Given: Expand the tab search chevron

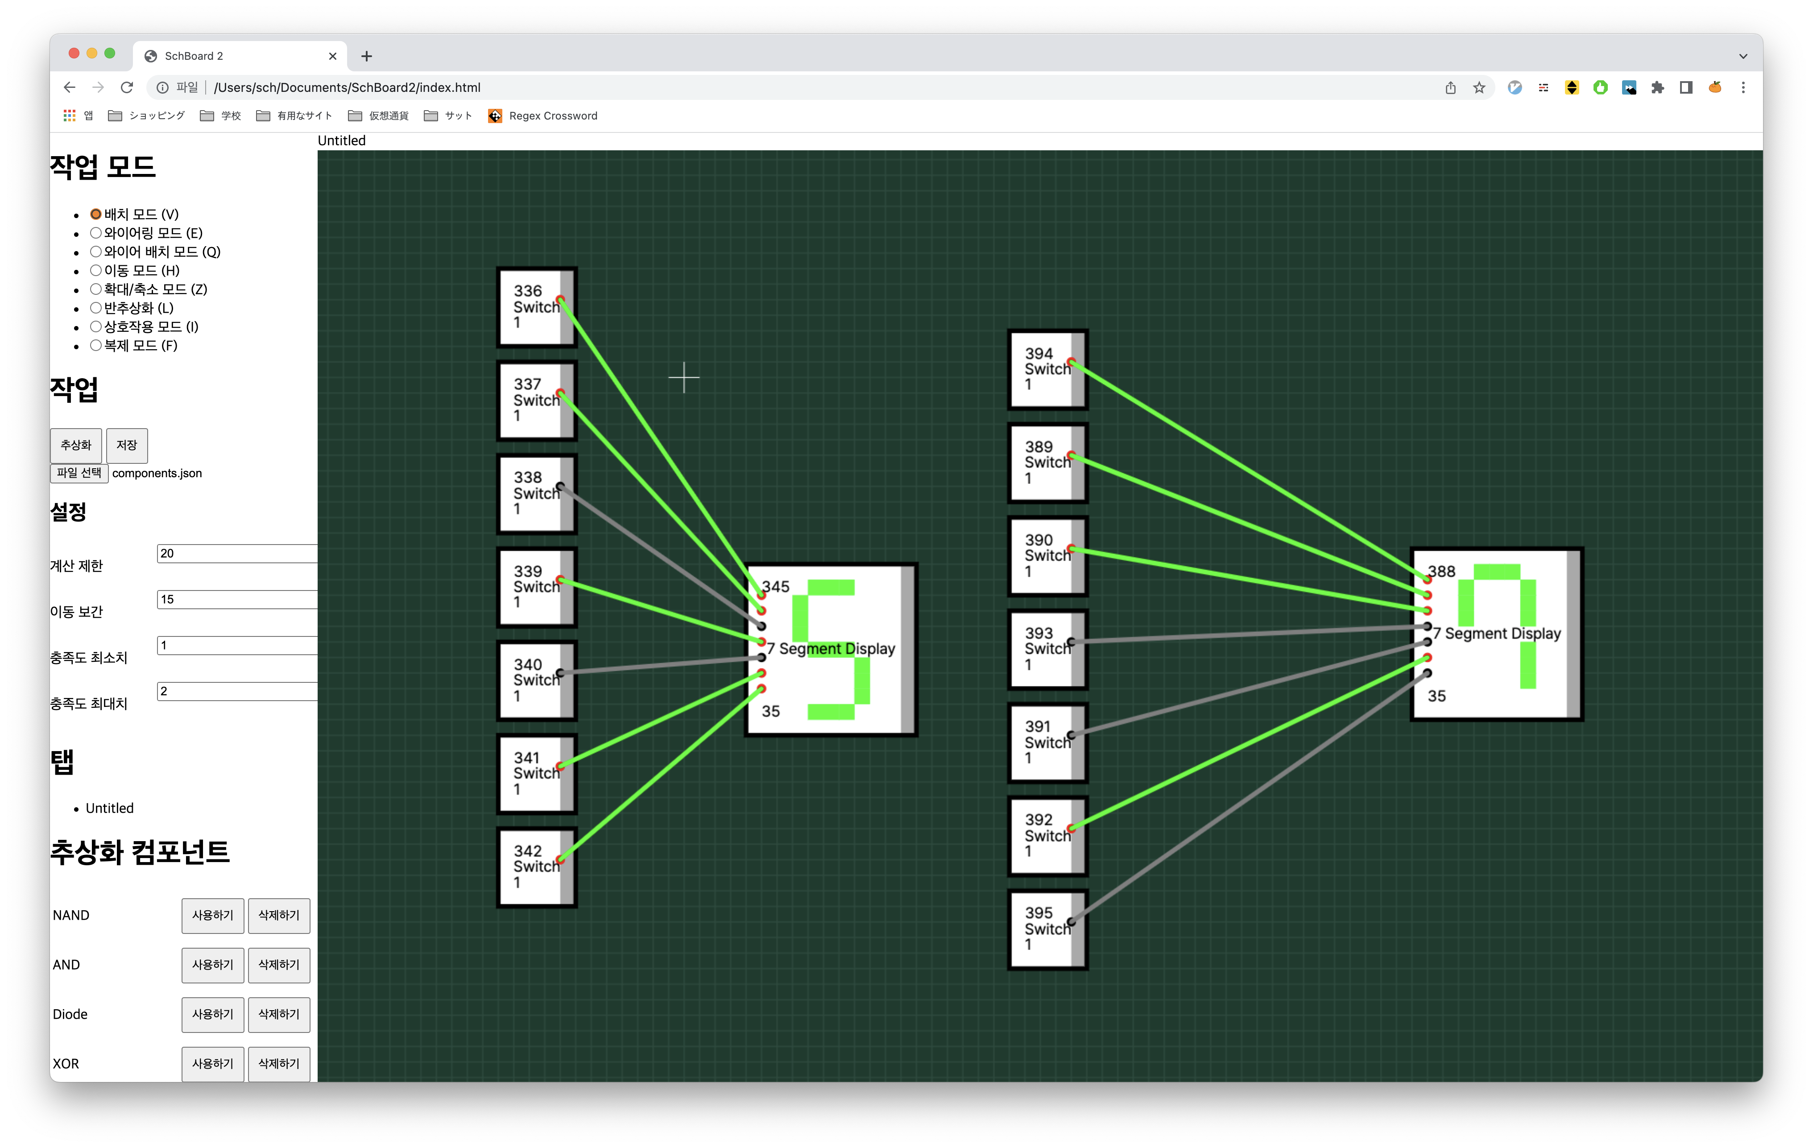Looking at the screenshot, I should pyautogui.click(x=1742, y=56).
